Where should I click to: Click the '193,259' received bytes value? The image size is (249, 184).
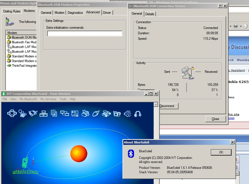click(x=213, y=85)
